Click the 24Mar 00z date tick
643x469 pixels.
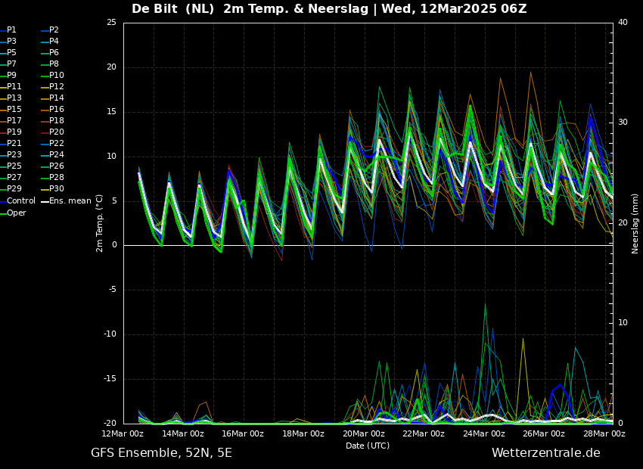click(x=483, y=434)
